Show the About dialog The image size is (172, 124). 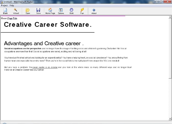[x=94, y=11]
